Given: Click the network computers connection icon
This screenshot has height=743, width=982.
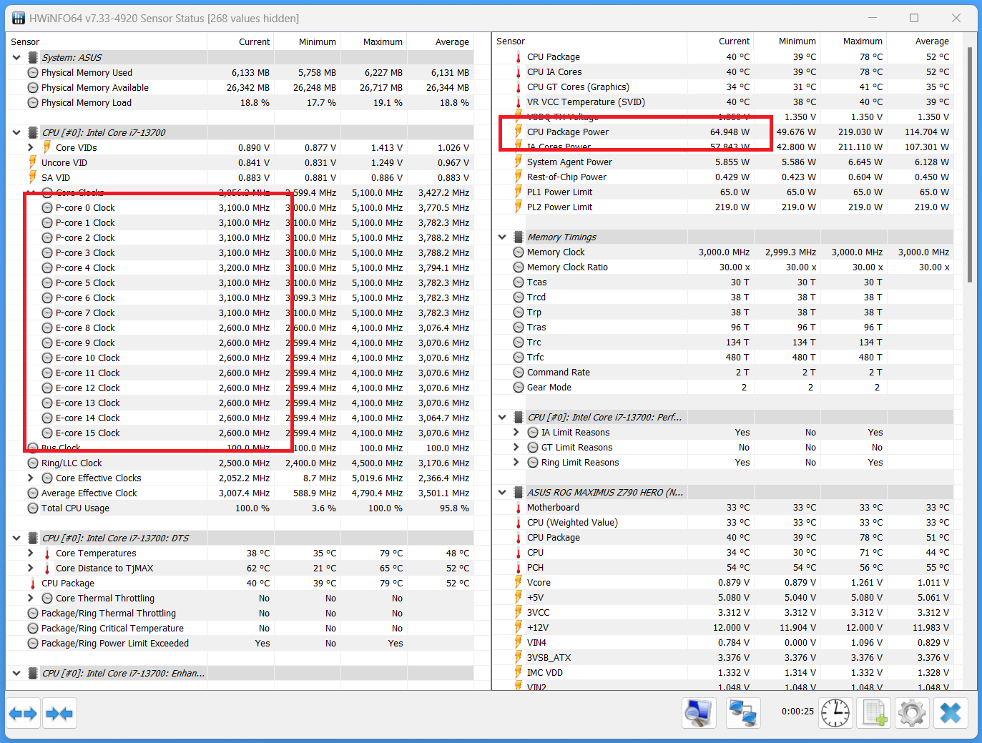Looking at the screenshot, I should pyautogui.click(x=743, y=714).
